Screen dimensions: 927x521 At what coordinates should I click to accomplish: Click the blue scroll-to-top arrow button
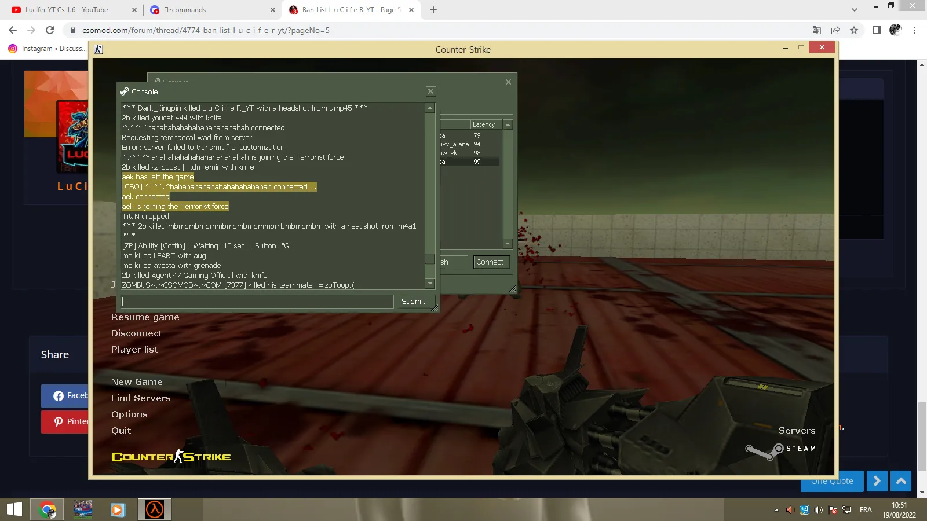(901, 481)
